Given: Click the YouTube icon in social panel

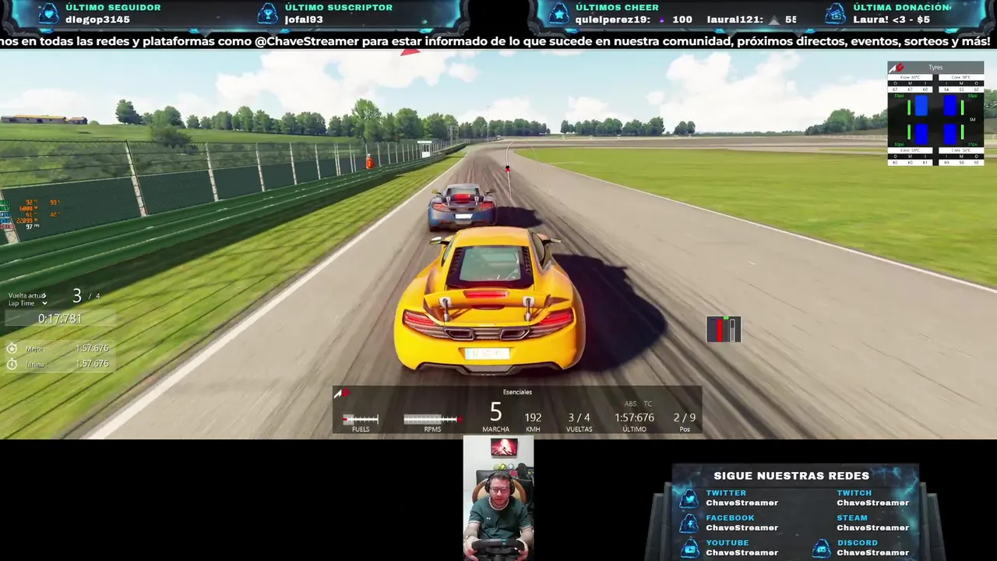Looking at the screenshot, I should (x=689, y=548).
